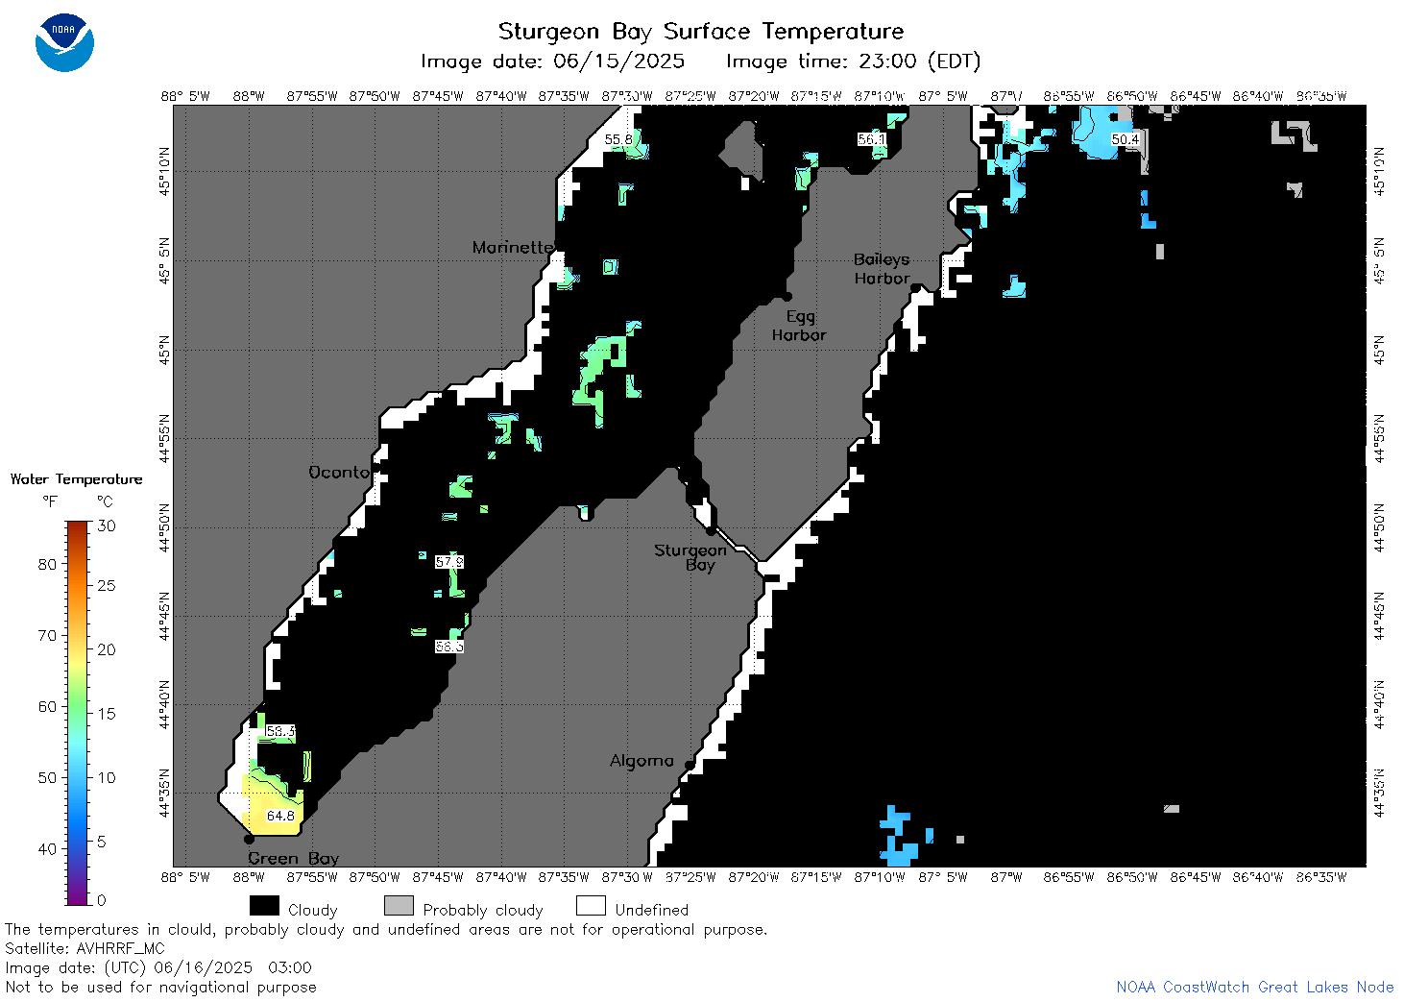The height and width of the screenshot is (1002, 1404).
Task: Click the Egg Harbor city dot marker
Action: coord(787,296)
